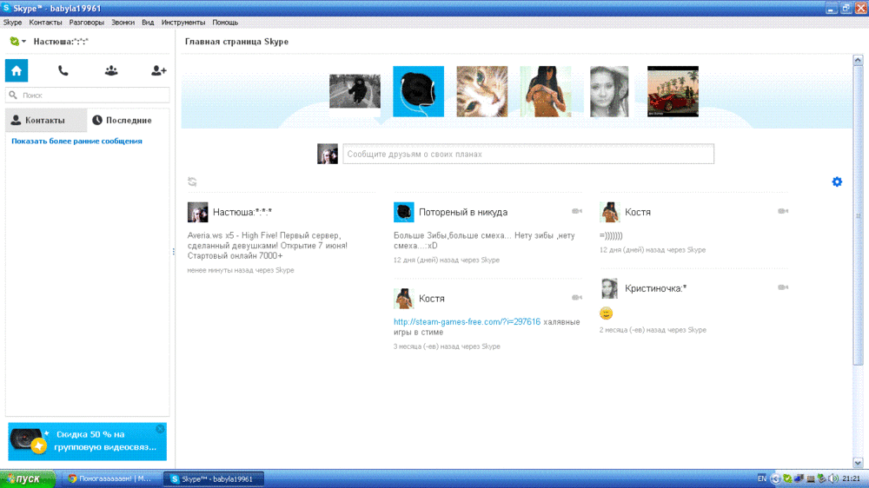Click the create group icon
Screen dimensions: 869x488
click(111, 71)
